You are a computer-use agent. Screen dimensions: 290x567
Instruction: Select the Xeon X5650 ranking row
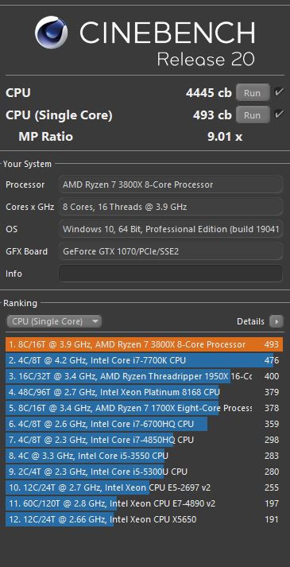(x=144, y=519)
